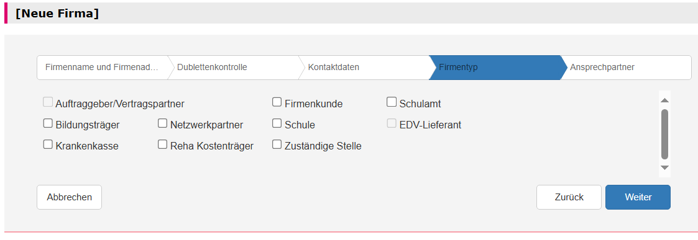Screen dimensions: 698x240
Task: Tick the Zuständige Stelle checkbox
Action: click(277, 144)
